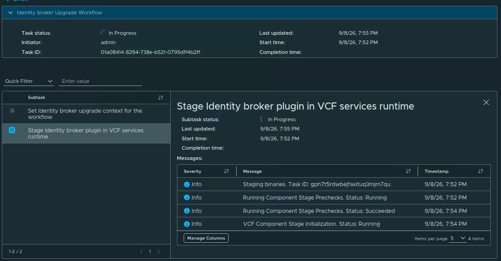Click the task Last updated value 7:55 PM
This screenshot has height=261, width=501.
(x=358, y=33)
